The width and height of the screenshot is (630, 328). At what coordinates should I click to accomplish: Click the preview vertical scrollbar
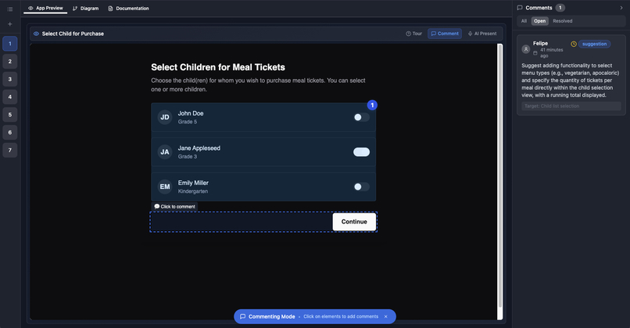pyautogui.click(x=499, y=176)
